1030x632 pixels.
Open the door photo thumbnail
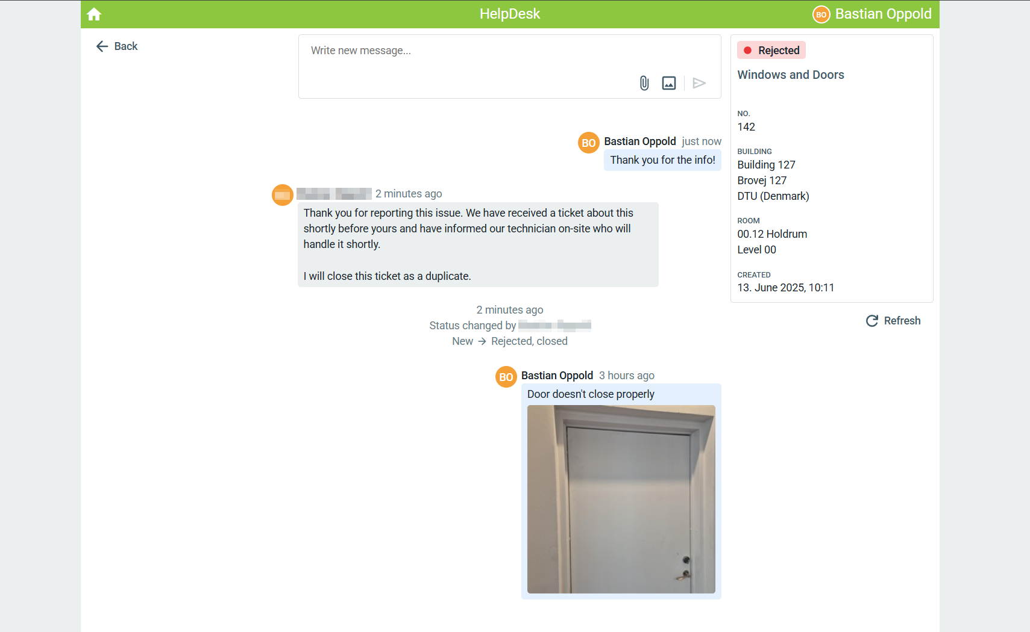[x=621, y=499]
